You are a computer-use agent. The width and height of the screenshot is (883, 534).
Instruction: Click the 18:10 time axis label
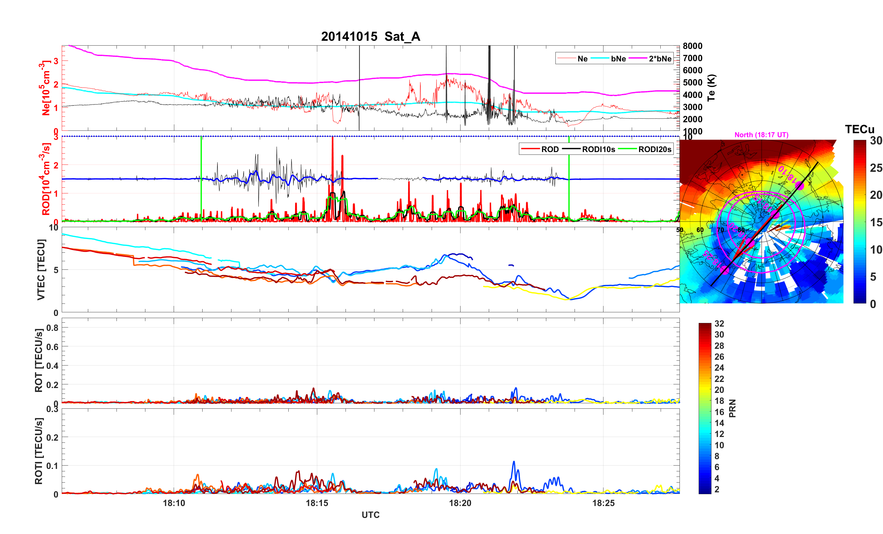[174, 503]
